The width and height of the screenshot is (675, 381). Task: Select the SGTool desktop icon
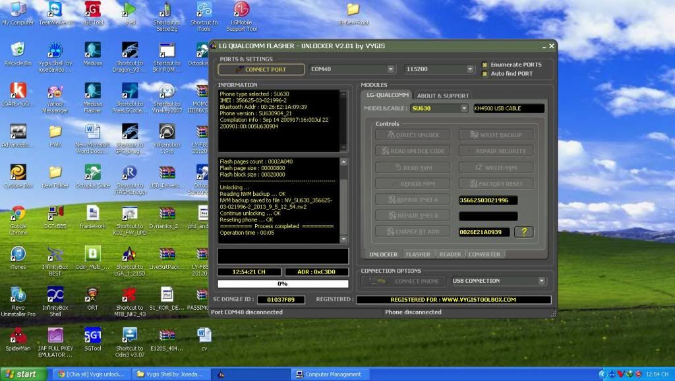pos(93,339)
